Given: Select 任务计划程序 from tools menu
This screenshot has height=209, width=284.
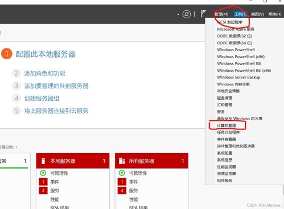Looking at the screenshot, I should [228, 132].
